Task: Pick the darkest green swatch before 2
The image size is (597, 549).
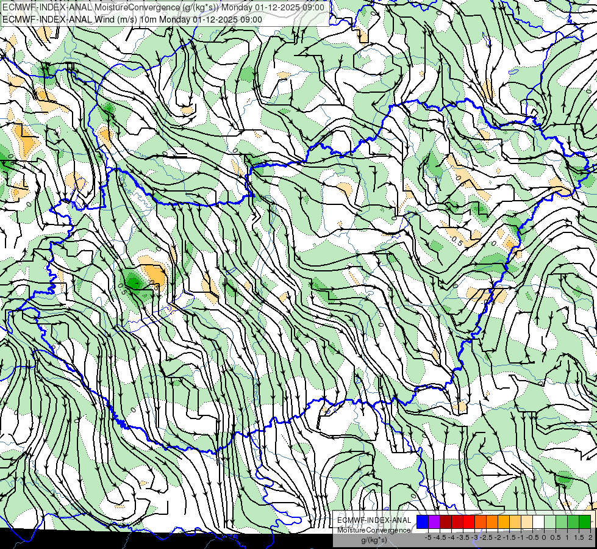Action: click(585, 522)
